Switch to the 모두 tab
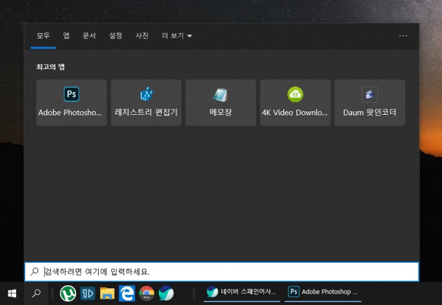 point(43,36)
